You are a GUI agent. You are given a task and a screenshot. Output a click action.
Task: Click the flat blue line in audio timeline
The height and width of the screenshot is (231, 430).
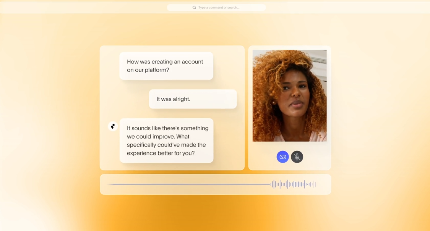(x=191, y=184)
